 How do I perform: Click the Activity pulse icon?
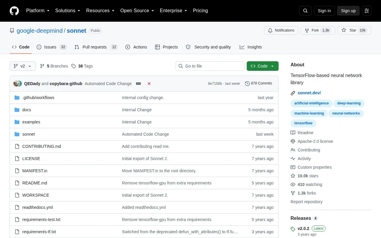pos(293,159)
